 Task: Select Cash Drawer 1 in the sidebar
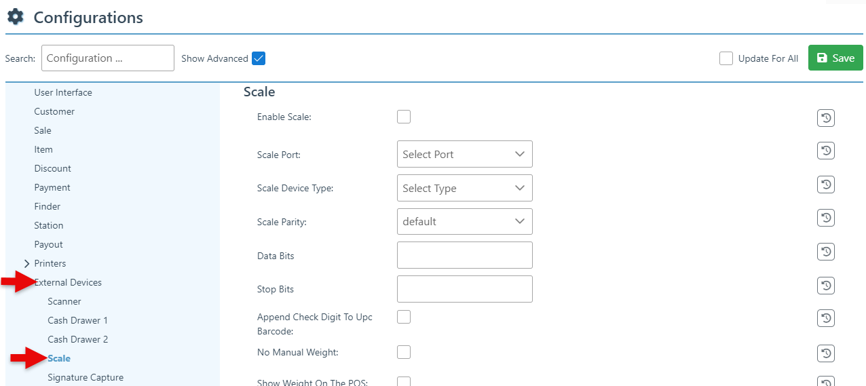(77, 320)
